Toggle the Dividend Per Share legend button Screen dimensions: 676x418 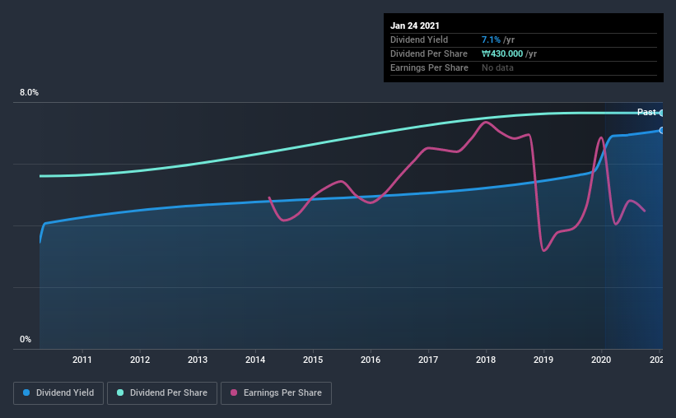click(162, 393)
